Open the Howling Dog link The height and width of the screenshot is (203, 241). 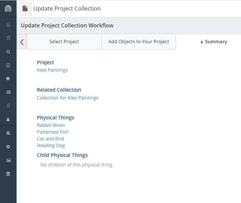point(51,145)
